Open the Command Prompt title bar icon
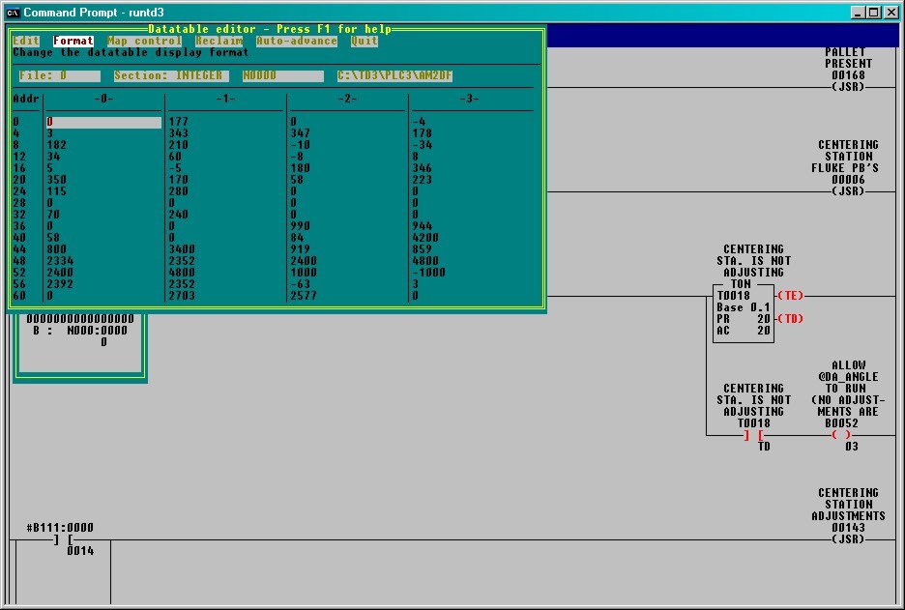The width and height of the screenshot is (905, 610). click(x=13, y=13)
